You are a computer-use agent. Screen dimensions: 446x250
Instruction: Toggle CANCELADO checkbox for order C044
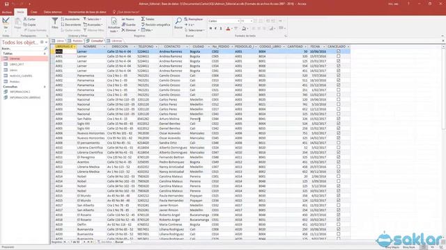coord(338,119)
